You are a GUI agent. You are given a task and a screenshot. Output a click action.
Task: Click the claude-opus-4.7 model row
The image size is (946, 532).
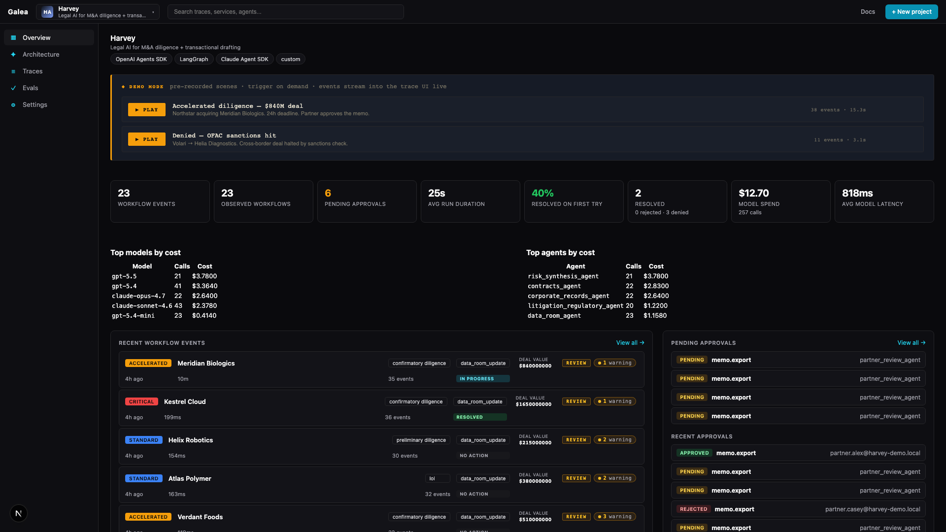click(x=165, y=296)
